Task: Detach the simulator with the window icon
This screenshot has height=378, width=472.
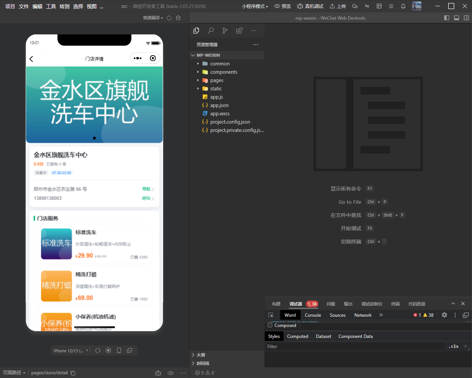Action: tap(130, 350)
